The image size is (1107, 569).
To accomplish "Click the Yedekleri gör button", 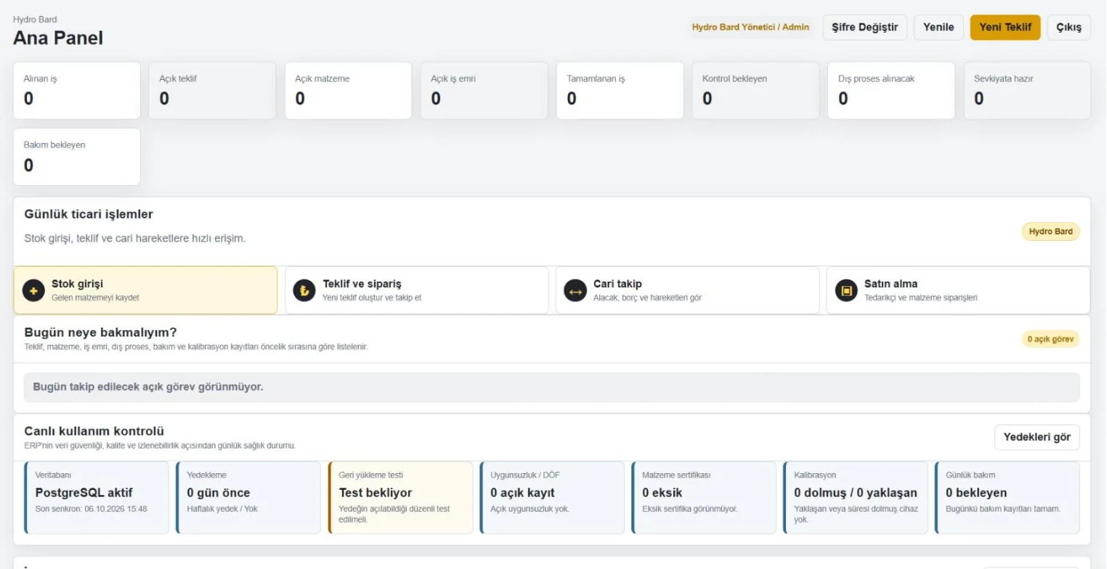I will 1037,437.
